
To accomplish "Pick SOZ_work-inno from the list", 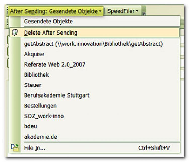I will 44,116.
